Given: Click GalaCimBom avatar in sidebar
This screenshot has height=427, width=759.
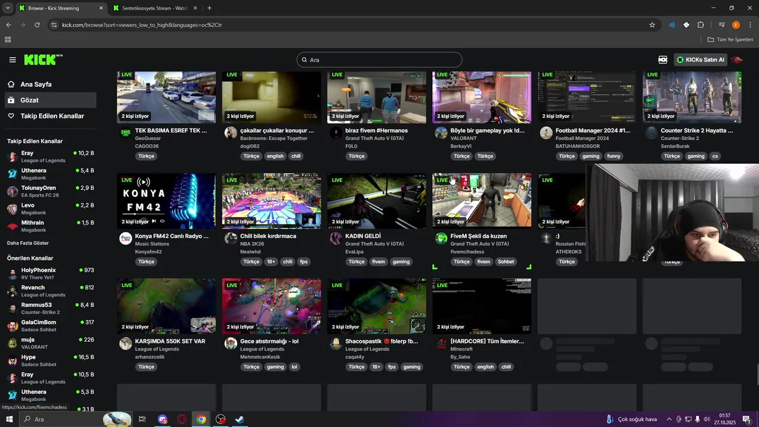Looking at the screenshot, I should [12, 326].
